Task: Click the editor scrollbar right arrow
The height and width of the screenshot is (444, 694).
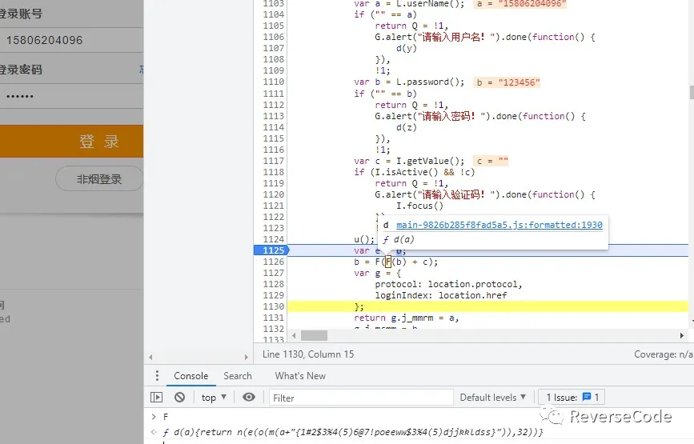Action: [682, 336]
